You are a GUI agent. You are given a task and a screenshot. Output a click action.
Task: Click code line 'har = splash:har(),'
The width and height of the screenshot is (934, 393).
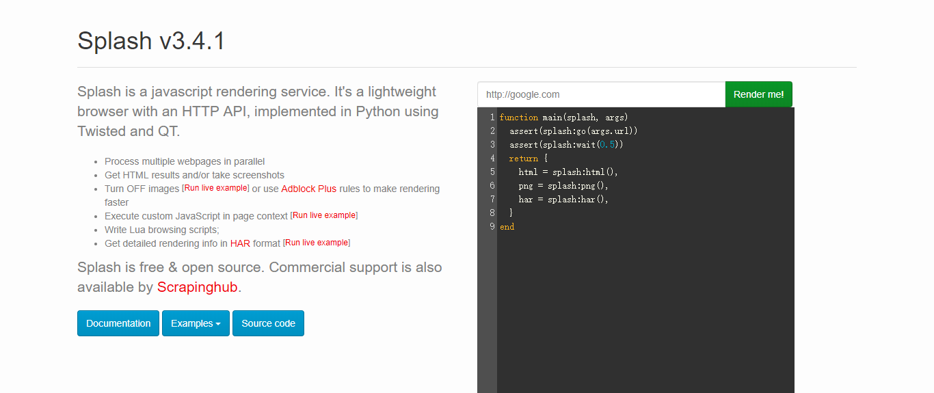[563, 200]
